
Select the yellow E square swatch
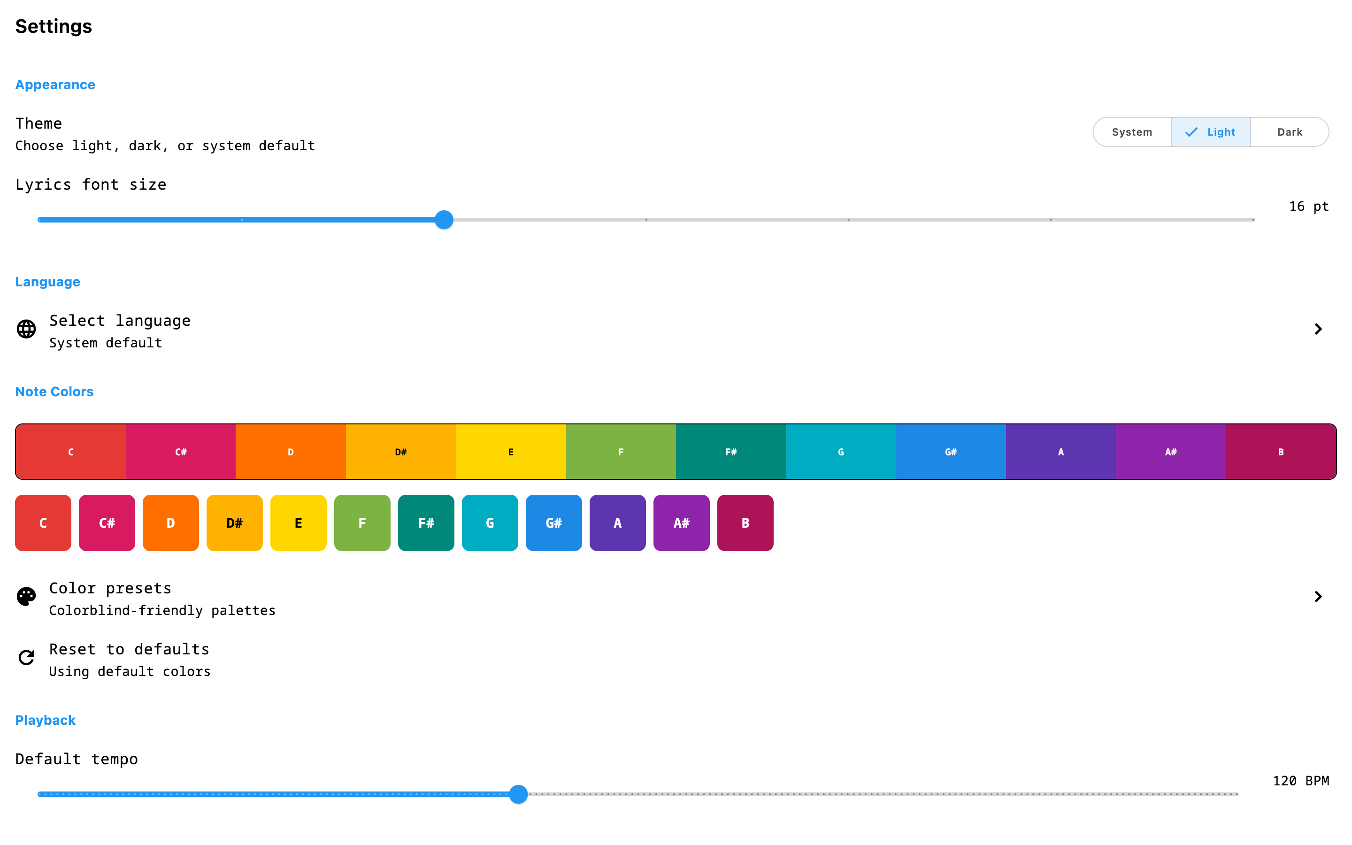point(299,522)
